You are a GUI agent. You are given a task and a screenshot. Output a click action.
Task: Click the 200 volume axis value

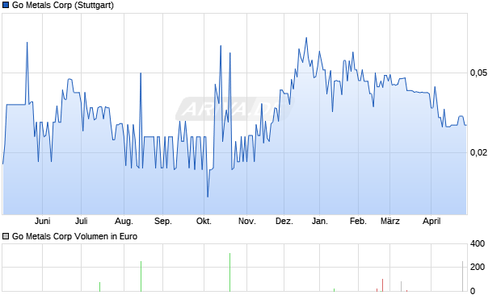478,267
